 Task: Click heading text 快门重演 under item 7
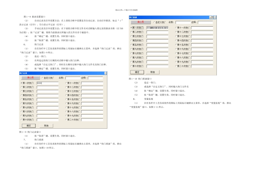pyautogui.click(x=39, y=140)
